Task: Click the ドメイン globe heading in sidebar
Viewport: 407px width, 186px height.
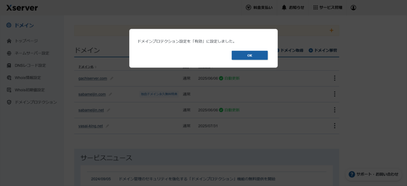Action: click(20, 25)
